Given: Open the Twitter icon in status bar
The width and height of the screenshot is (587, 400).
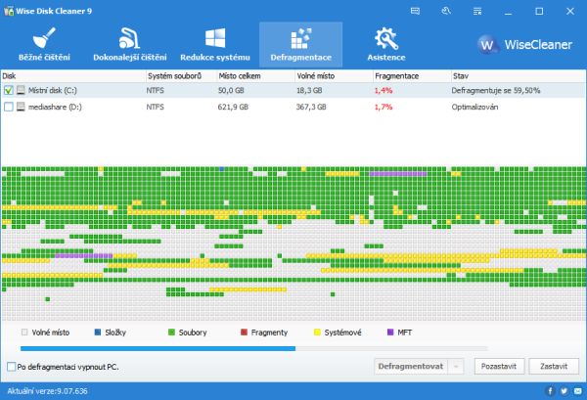Looking at the screenshot, I should click(564, 391).
